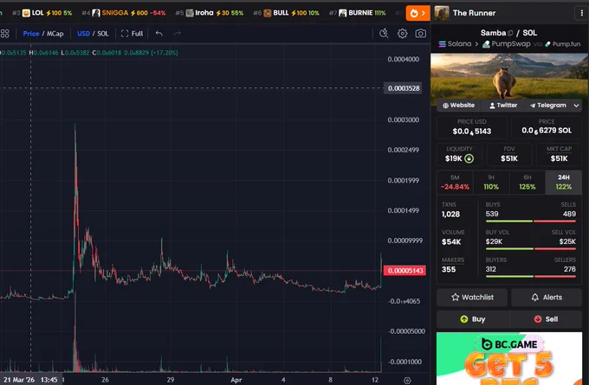The height and width of the screenshot is (385, 589).
Task: Click the crosshair date label 21 Mar '26
Action: [31, 380]
